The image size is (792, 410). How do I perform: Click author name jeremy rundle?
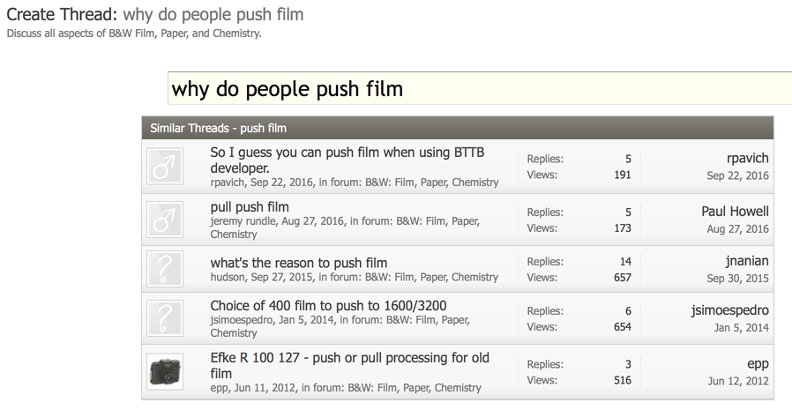coord(243,221)
